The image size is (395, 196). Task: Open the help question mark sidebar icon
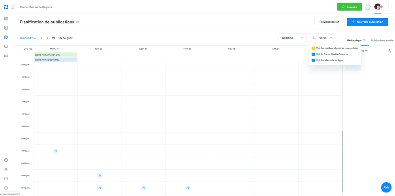point(6,179)
